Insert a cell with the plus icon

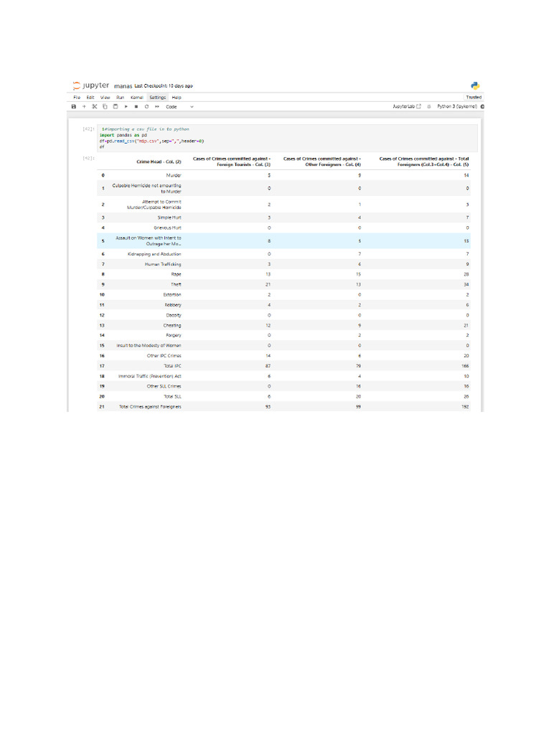click(84, 107)
